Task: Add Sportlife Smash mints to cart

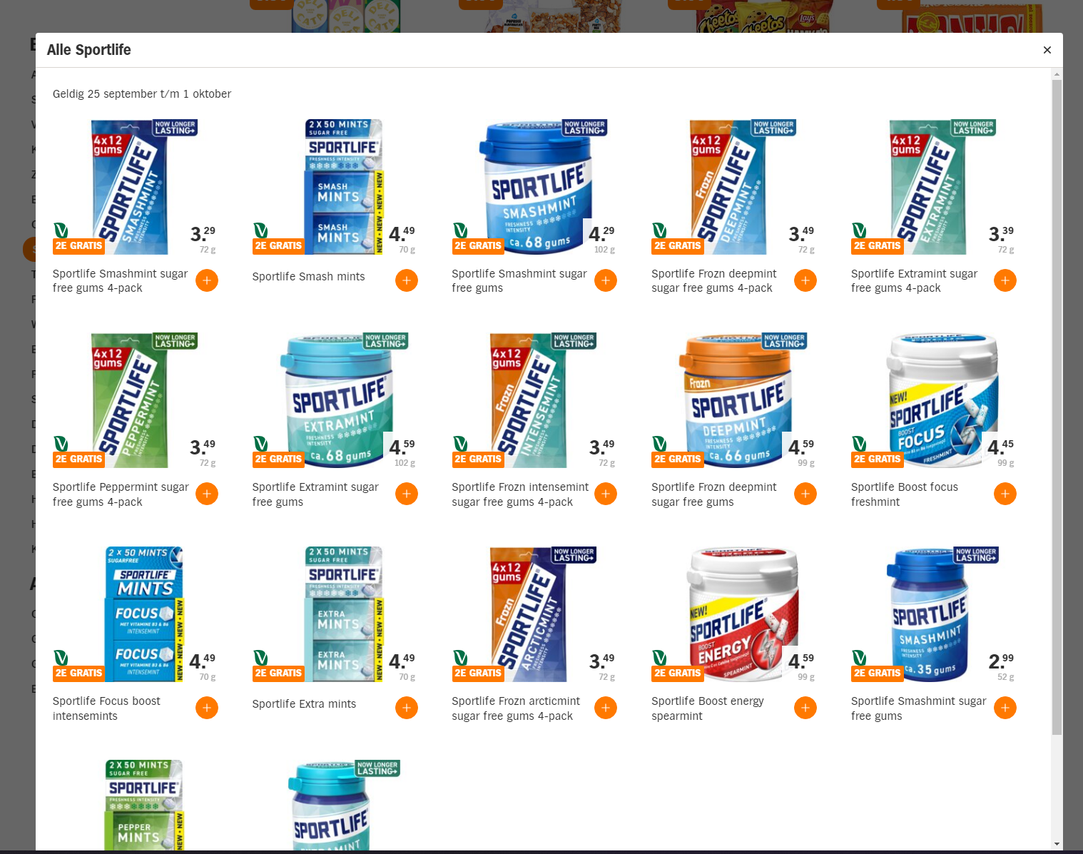Action: [406, 280]
